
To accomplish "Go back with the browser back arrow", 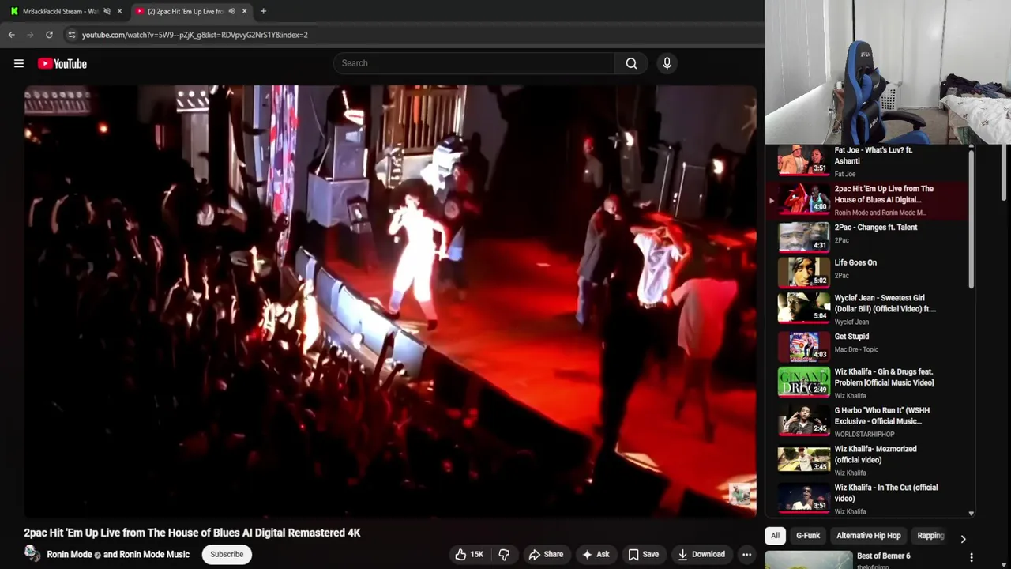I will (x=12, y=35).
